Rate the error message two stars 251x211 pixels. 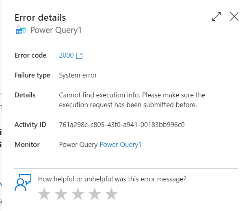[x=61, y=194]
